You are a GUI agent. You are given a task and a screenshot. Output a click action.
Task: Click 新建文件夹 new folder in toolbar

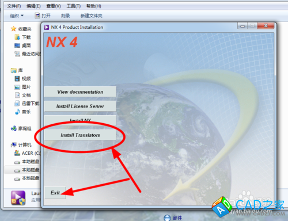tap(92, 16)
